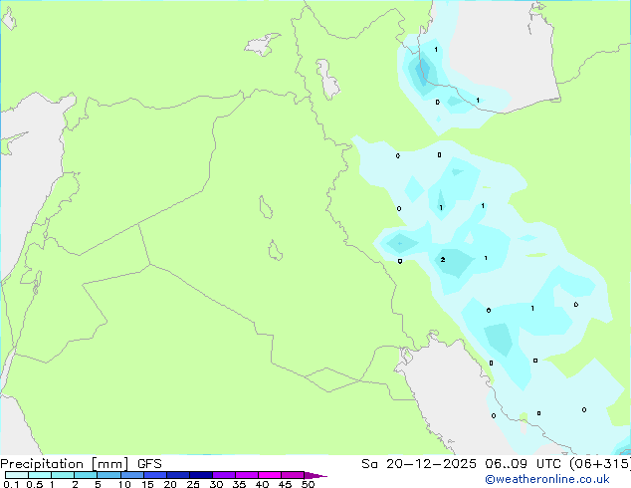The image size is (631, 488).
Task: Open the weatheronline.co.uk copyright link
Action: click(547, 479)
